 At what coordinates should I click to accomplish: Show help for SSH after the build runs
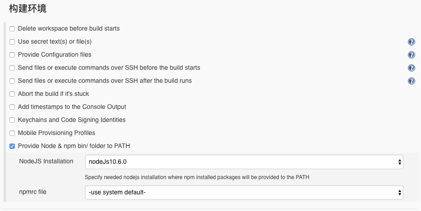tap(411, 81)
